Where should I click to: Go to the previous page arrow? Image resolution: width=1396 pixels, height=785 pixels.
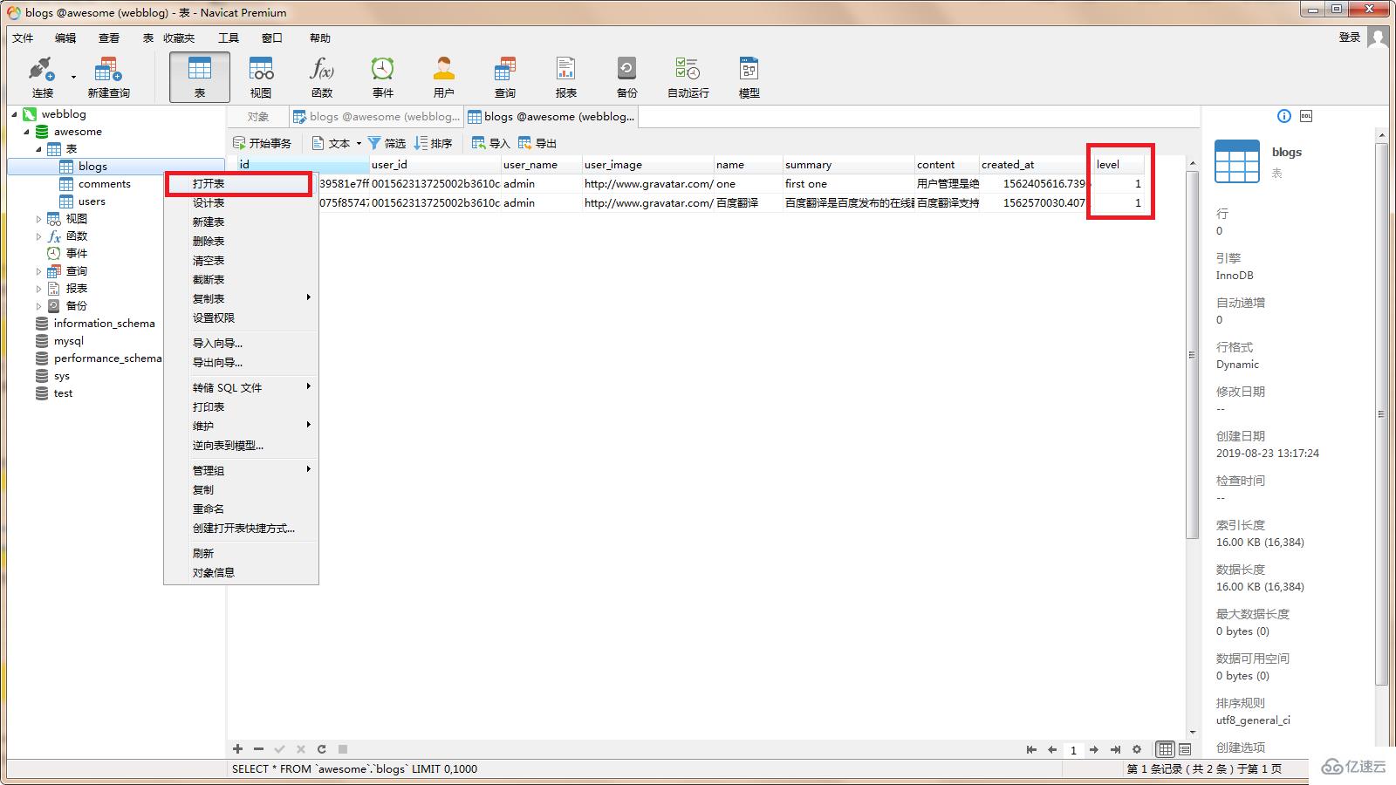point(1052,749)
